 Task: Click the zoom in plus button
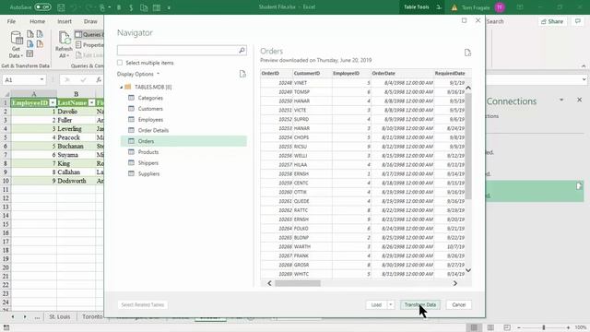coord(568,327)
